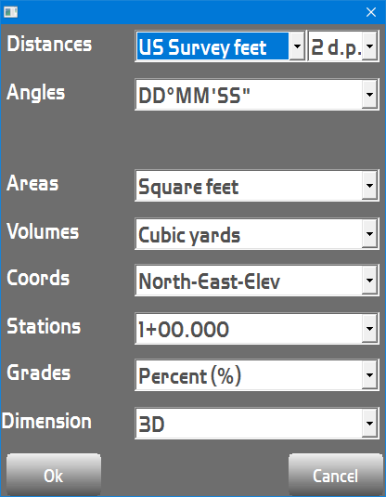Image resolution: width=386 pixels, height=497 pixels.
Task: Click the Cancel button
Action: coord(336,475)
